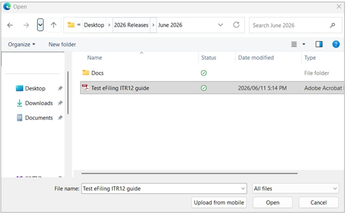This screenshot has width=350, height=215.
Task: Select the Docs folder icon
Action: 86,73
